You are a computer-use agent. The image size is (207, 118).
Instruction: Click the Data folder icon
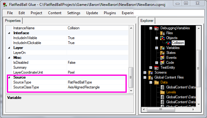[156, 83]
